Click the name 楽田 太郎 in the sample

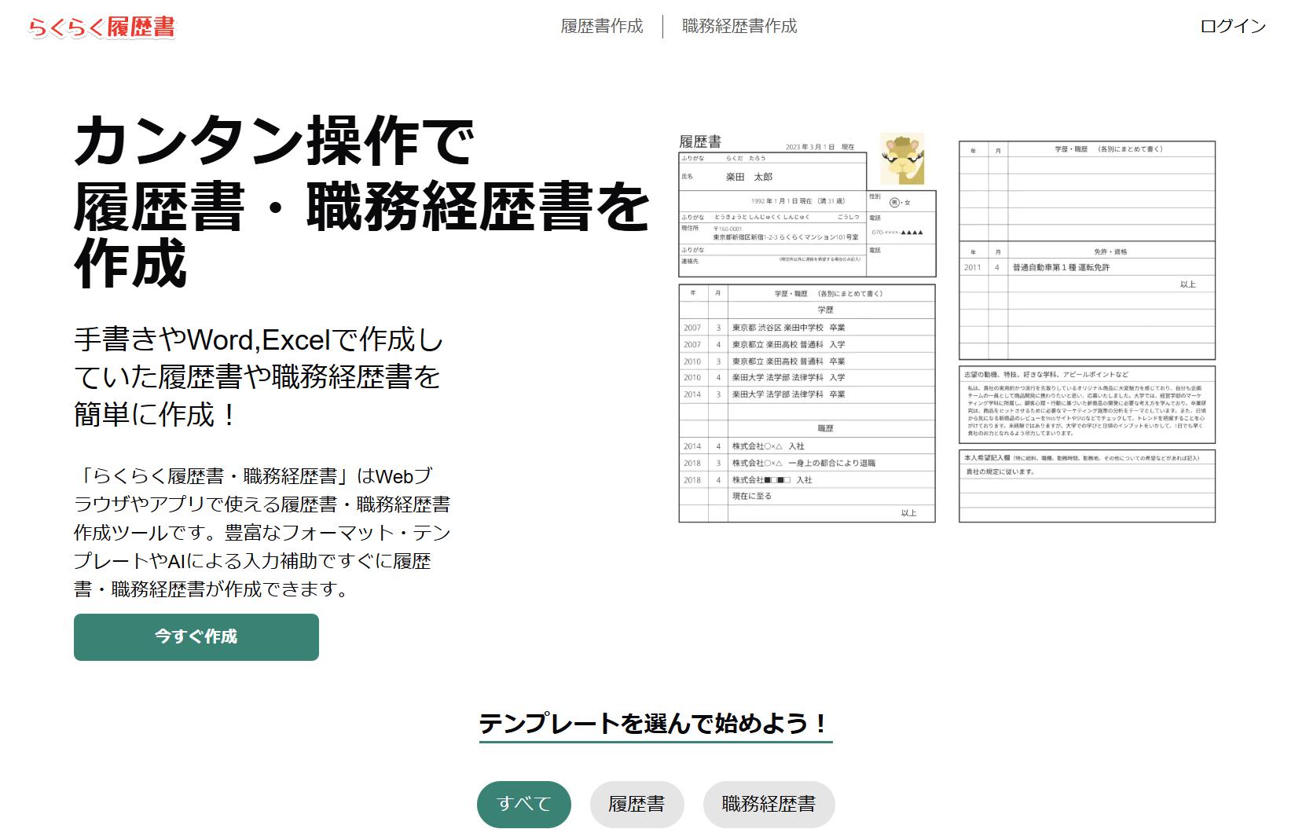[x=748, y=177]
